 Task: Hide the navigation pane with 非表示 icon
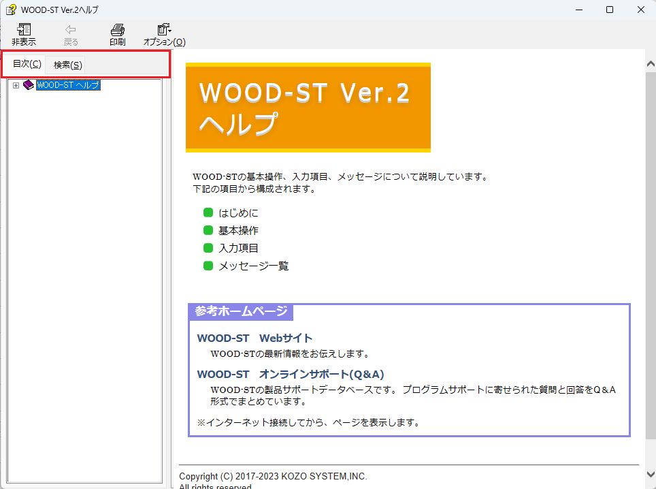[x=24, y=30]
